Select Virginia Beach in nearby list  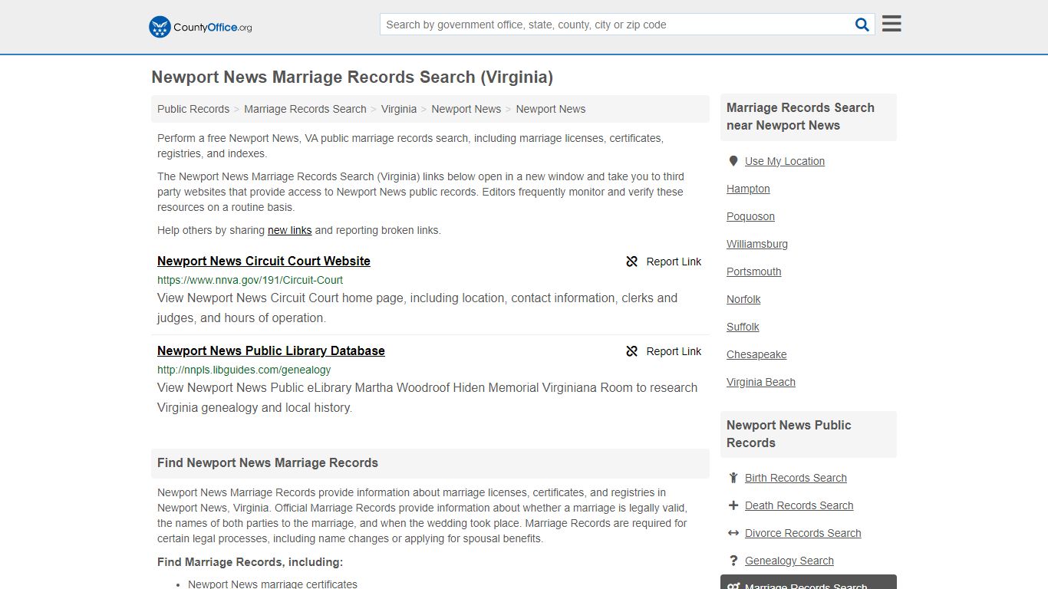tap(761, 382)
